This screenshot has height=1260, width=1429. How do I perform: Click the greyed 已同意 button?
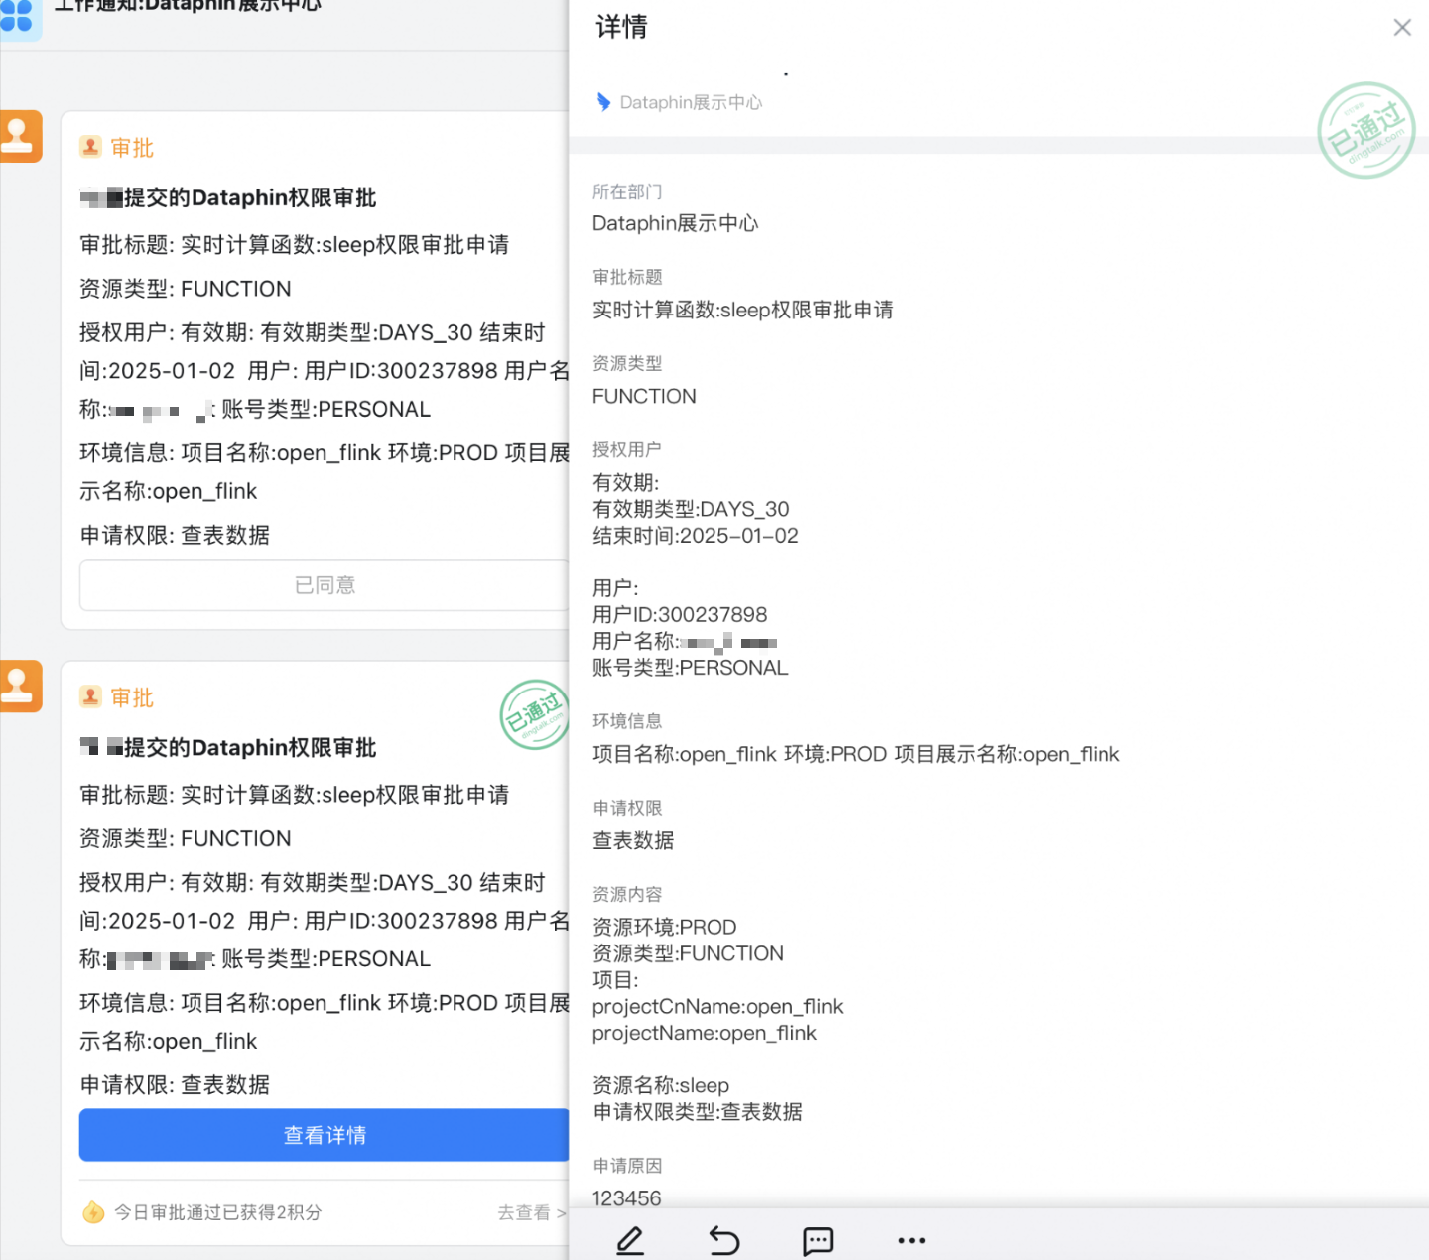(325, 585)
